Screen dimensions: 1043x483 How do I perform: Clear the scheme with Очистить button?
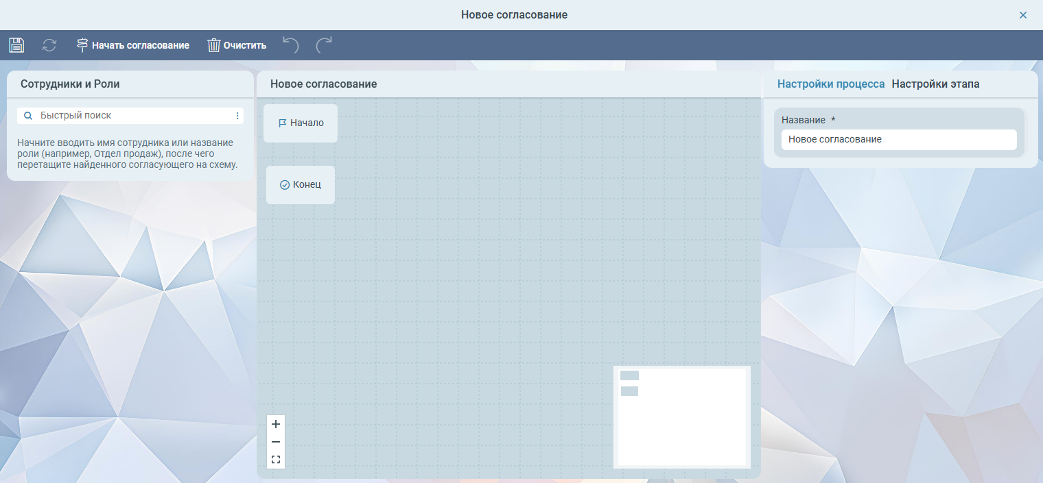[237, 45]
